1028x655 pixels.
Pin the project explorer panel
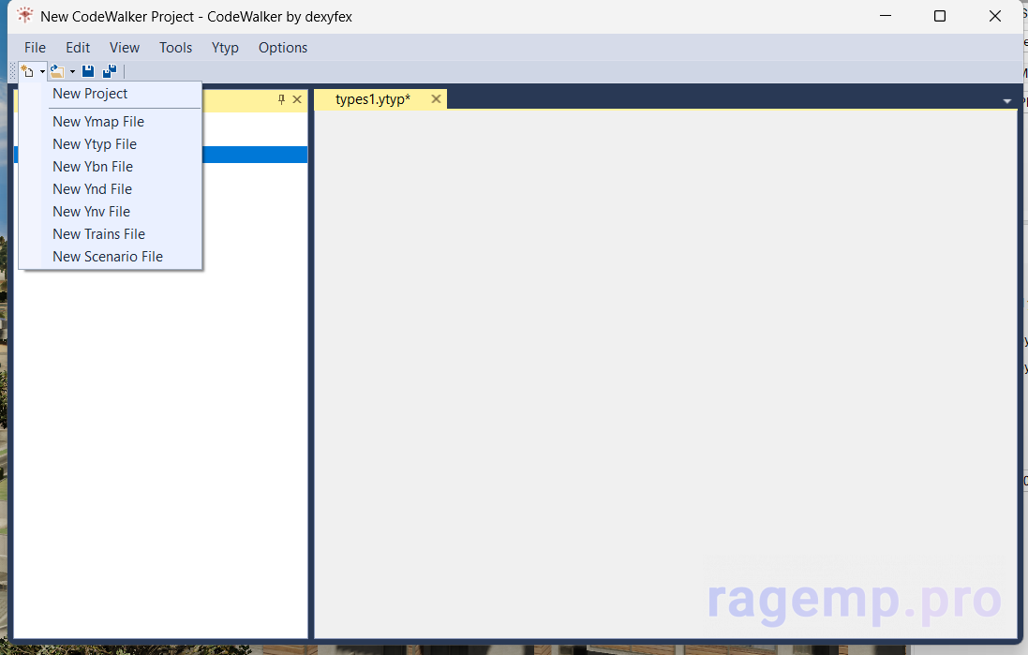coord(281,99)
